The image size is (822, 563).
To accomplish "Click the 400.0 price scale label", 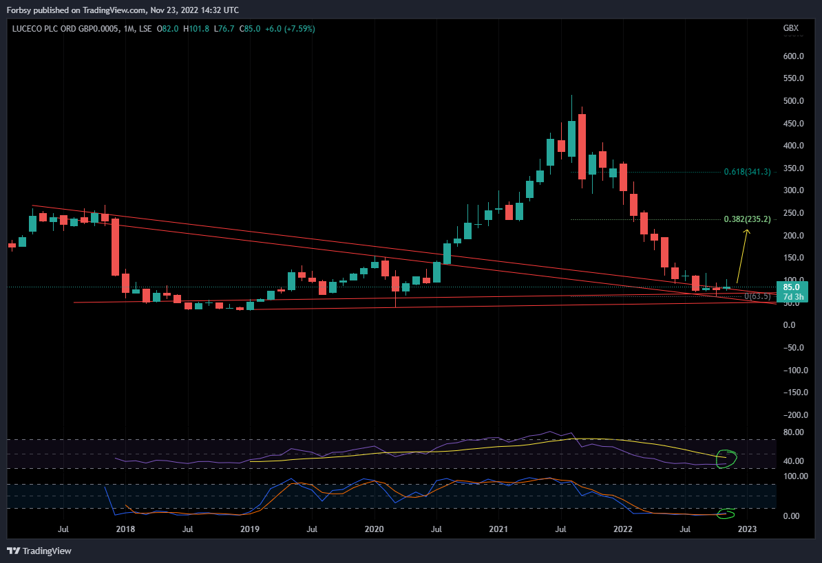I will coord(793,146).
